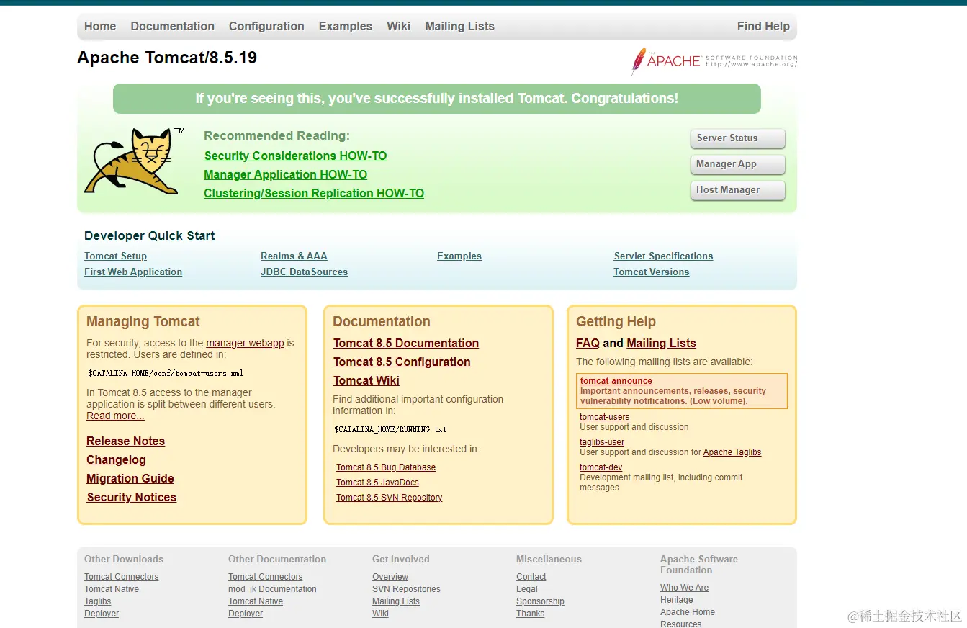Open Tomcat Versions link
Screen dimensions: 967x628
point(651,272)
